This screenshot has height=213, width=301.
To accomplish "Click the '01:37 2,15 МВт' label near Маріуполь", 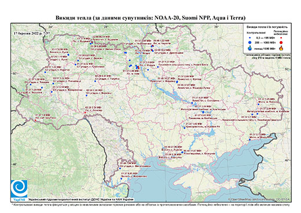I will coord(258,134).
